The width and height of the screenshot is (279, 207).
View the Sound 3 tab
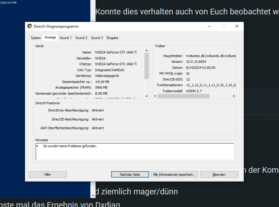(x=97, y=38)
